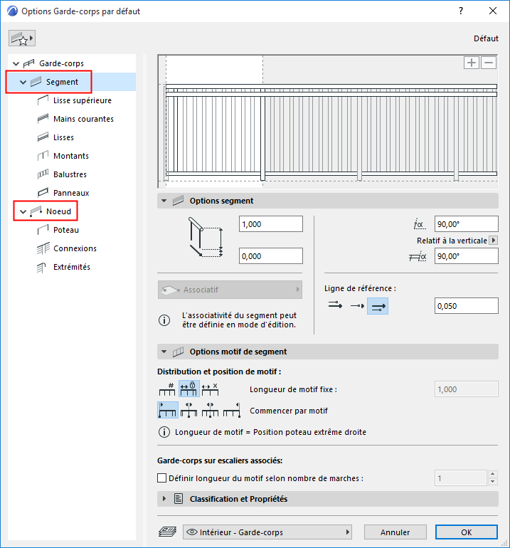The image size is (510, 548).
Task: Collapse the 'Options segment' panel
Action: tap(164, 201)
